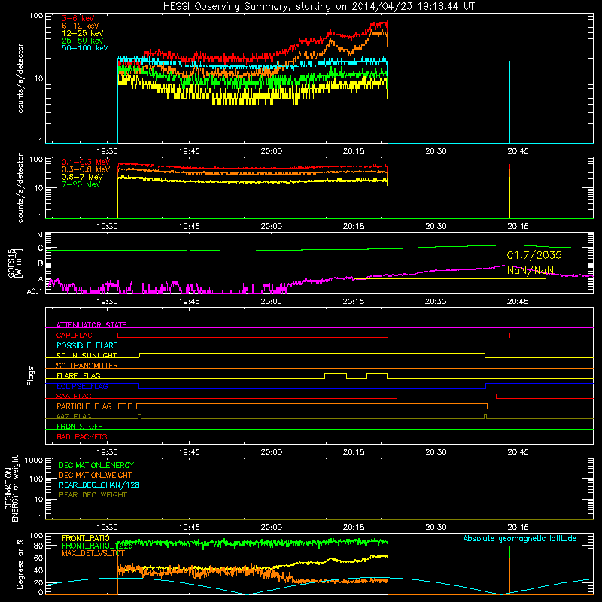This screenshot has height=602, width=602.
Task: Select the SC_IN_SUNLIGHT flag label
Action: pyautogui.click(x=87, y=355)
